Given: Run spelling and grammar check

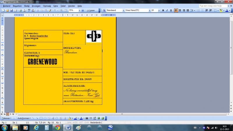Looking at the screenshot, I should (x=29, y=10).
